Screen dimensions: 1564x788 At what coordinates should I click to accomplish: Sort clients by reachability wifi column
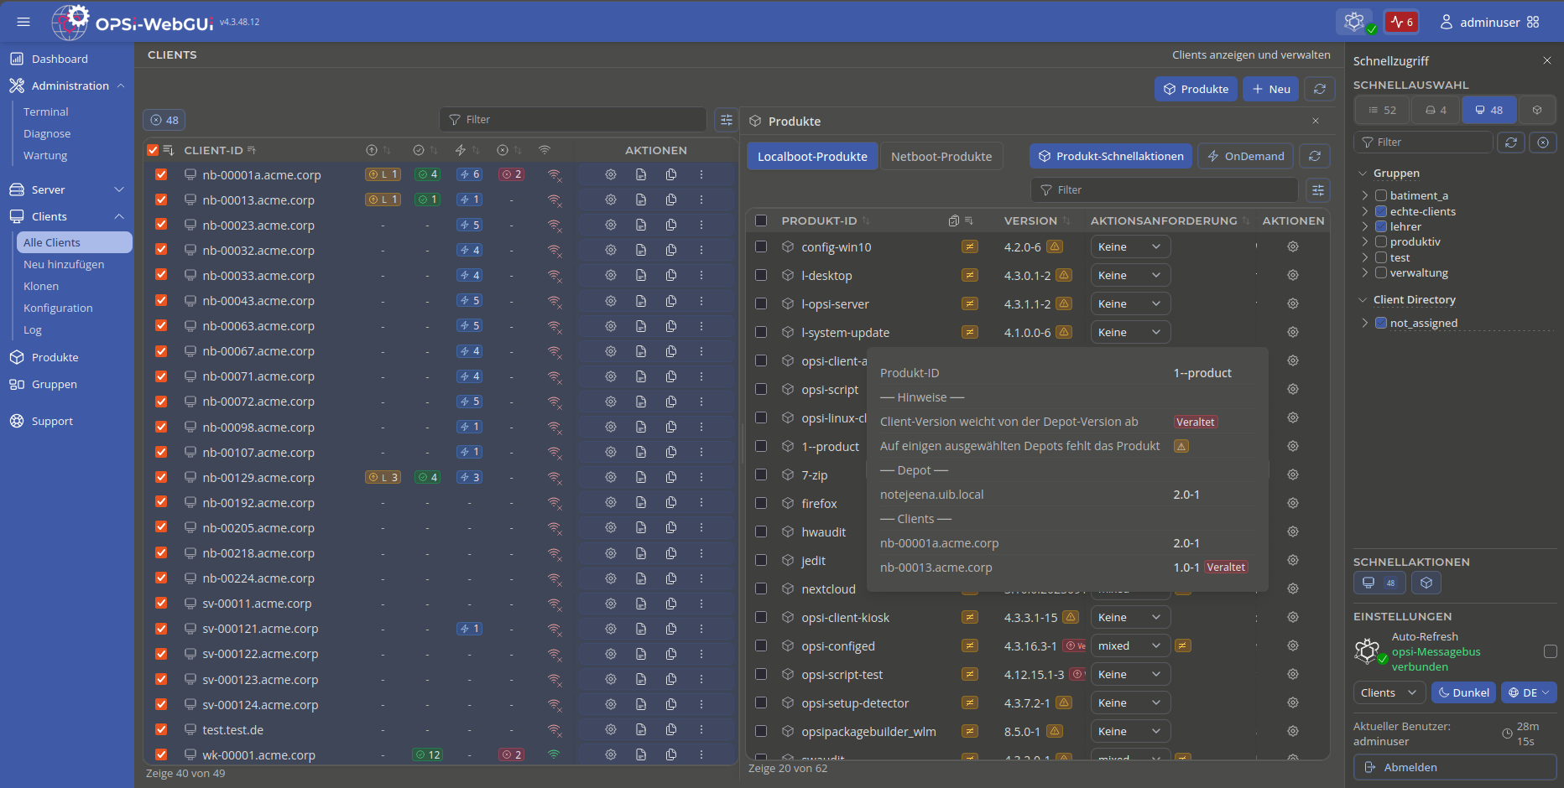[545, 150]
